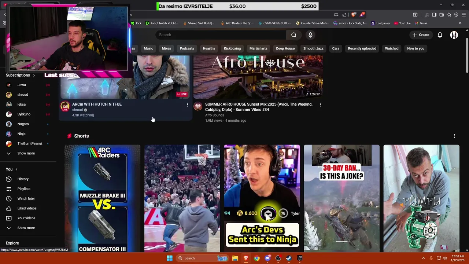Show hidden system tray icons chevron

pos(423,258)
